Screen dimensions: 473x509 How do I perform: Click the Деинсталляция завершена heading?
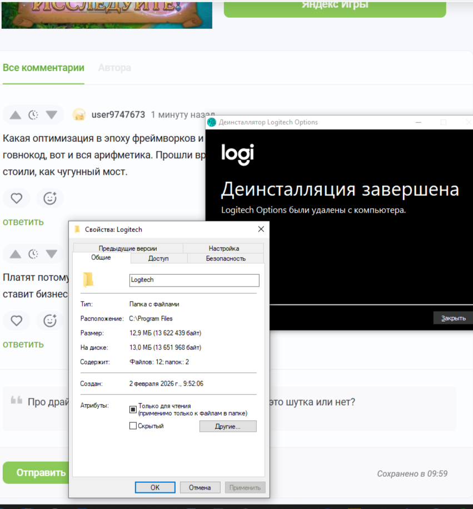pos(340,190)
